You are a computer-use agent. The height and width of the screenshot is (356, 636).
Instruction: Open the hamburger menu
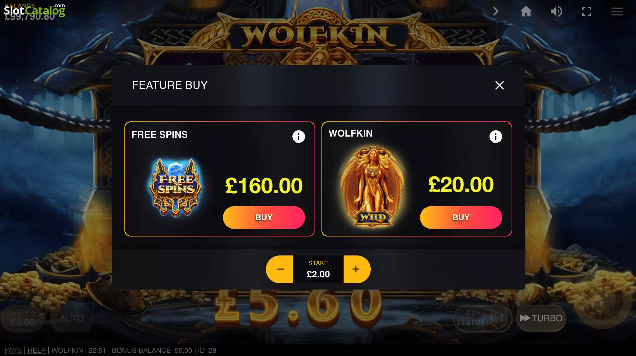[616, 11]
